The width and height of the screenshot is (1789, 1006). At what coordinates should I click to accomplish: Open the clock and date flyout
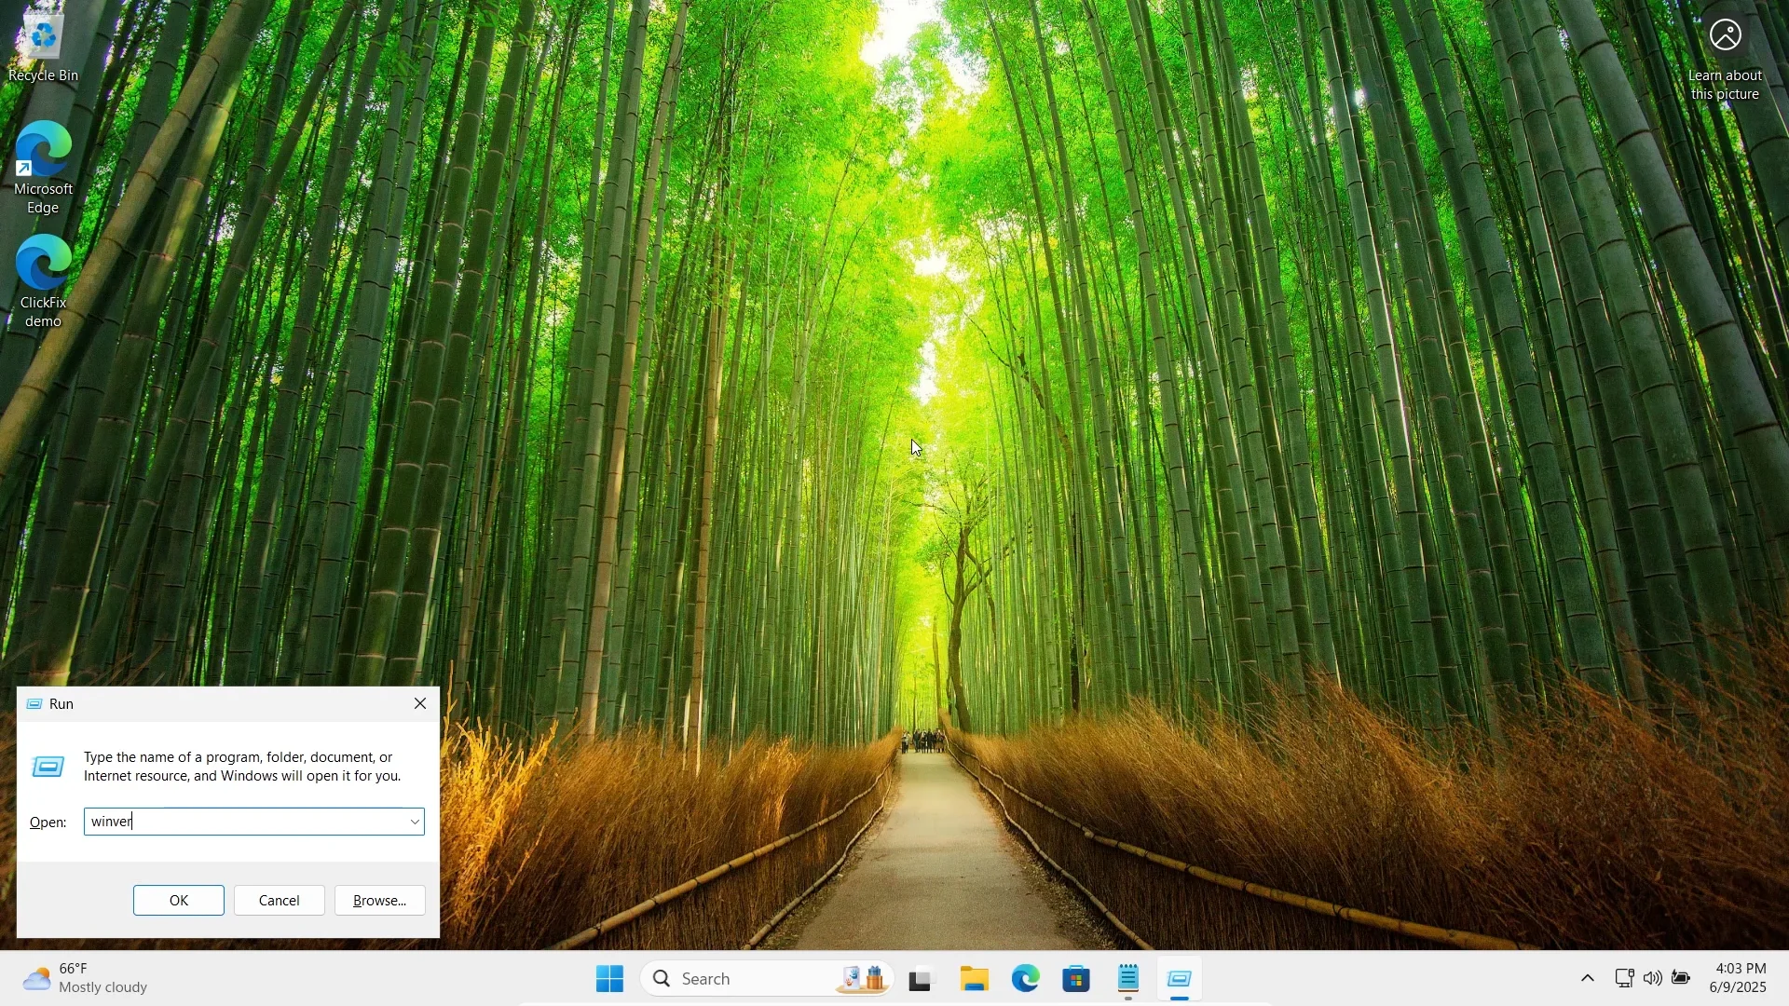coord(1739,979)
